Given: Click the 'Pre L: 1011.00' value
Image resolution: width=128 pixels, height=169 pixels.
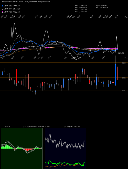Looking at the screenshot, I should coord(81,10).
